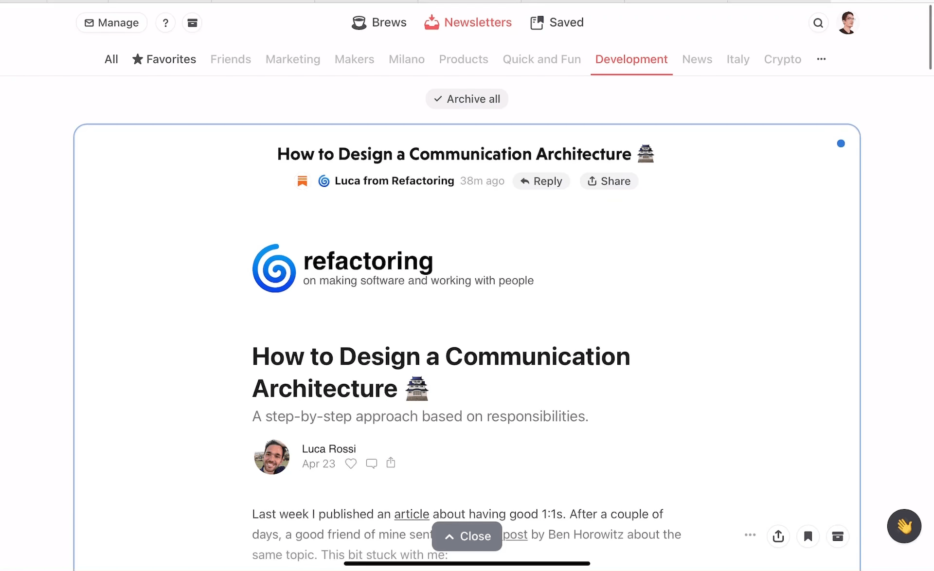Switch to the Friends tab

tap(231, 59)
